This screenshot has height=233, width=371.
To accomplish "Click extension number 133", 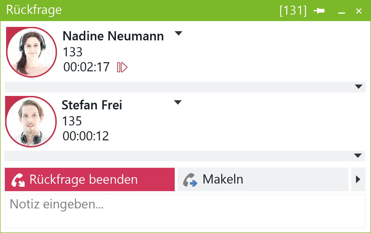I will coord(73,52).
